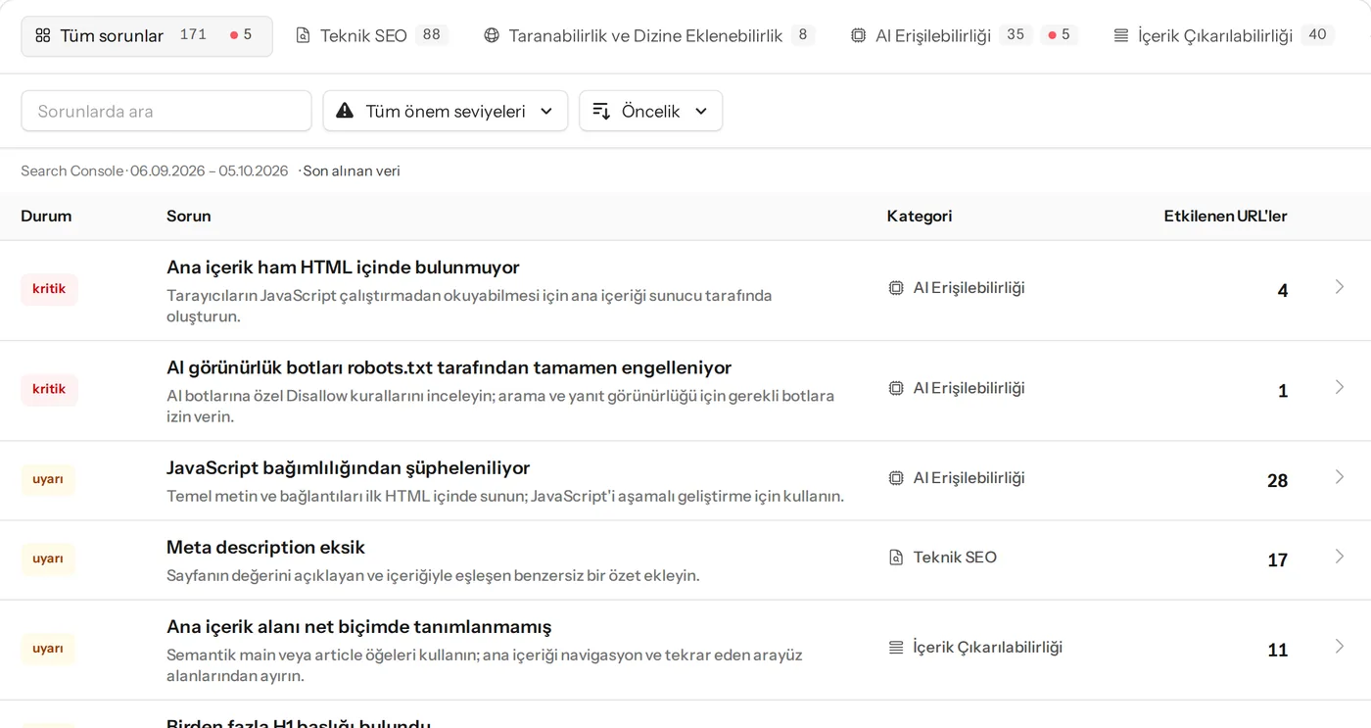Open issue 'AI görünürlük botları robots.txt tarafından tamamen engelleniyor'
The height and width of the screenshot is (728, 1371).
tap(449, 367)
